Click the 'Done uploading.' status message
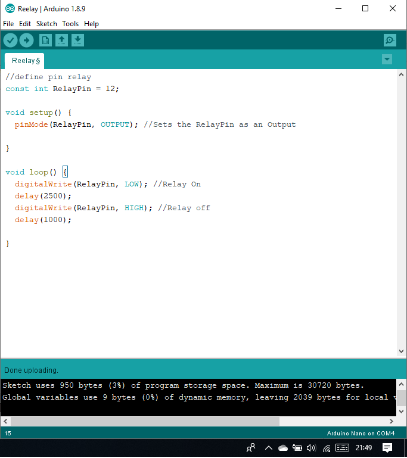Image resolution: width=407 pixels, height=458 pixels. 31,370
